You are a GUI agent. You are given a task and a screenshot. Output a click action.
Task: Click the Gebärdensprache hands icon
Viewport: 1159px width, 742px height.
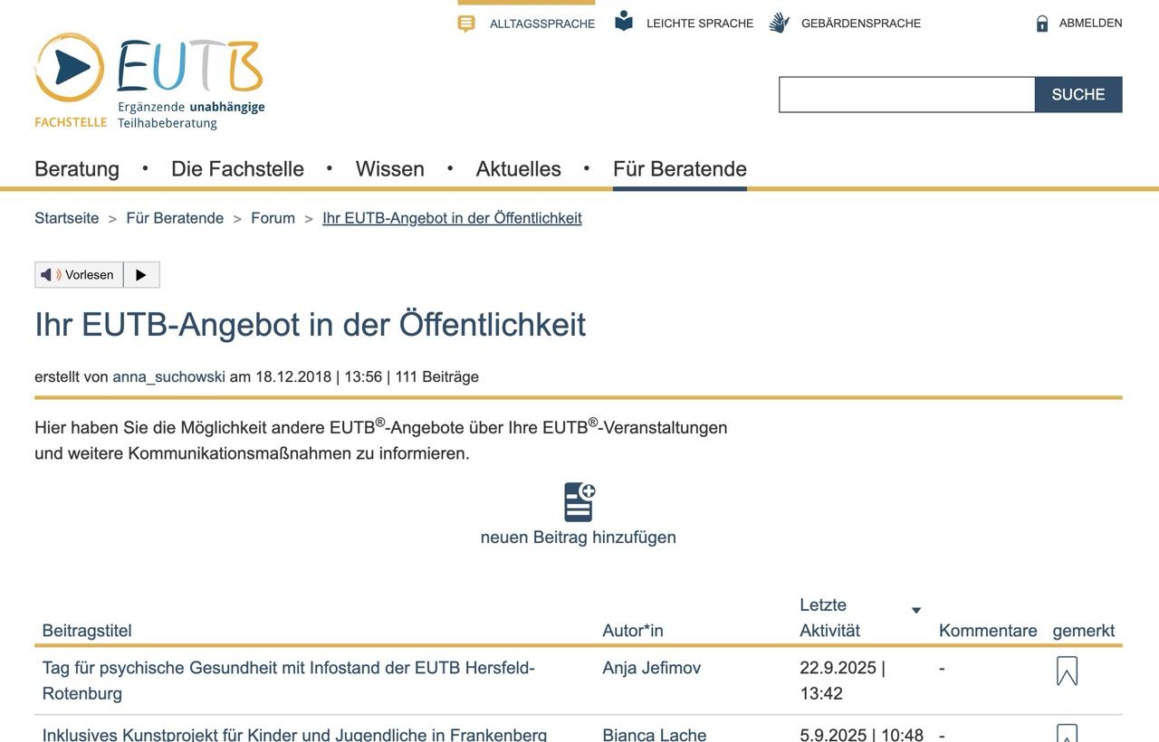(779, 24)
